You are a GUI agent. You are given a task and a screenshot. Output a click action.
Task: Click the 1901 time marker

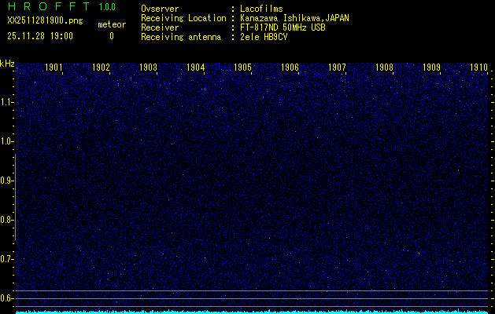pos(54,68)
